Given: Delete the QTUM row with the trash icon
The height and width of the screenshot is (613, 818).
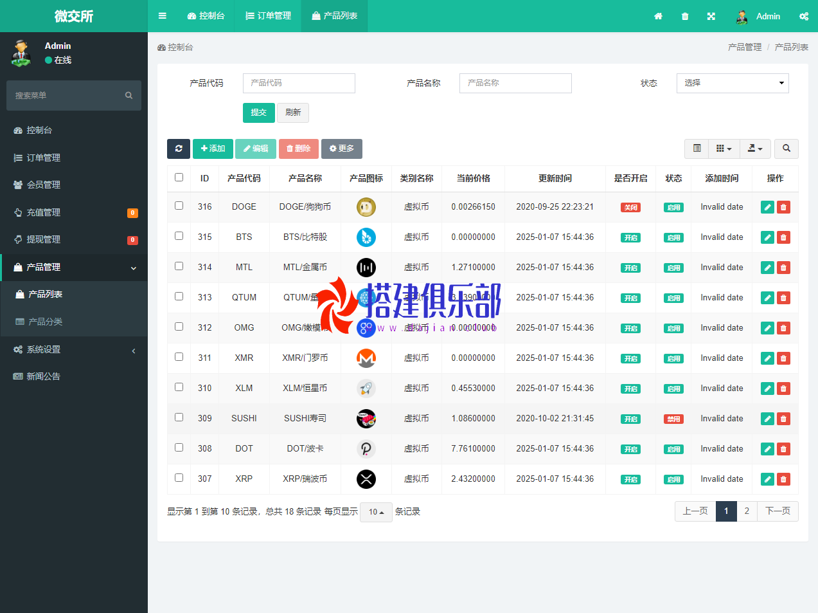Looking at the screenshot, I should tap(783, 298).
